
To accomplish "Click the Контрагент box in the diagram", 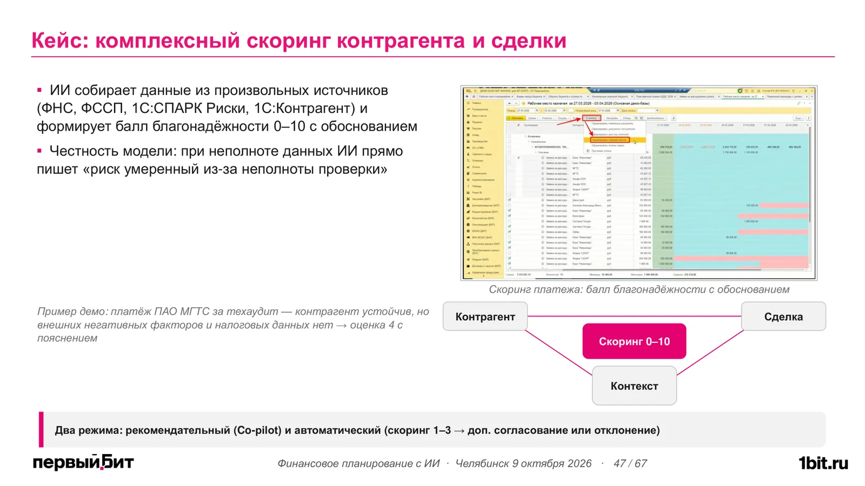I will tap(485, 316).
